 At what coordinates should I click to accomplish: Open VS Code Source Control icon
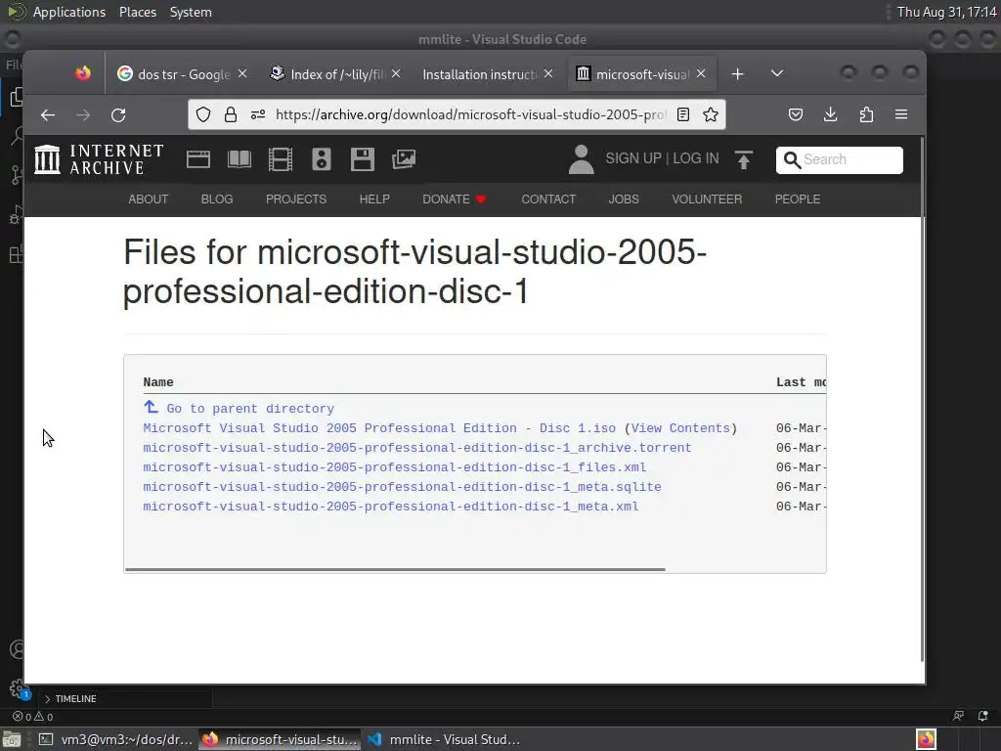[x=17, y=175]
